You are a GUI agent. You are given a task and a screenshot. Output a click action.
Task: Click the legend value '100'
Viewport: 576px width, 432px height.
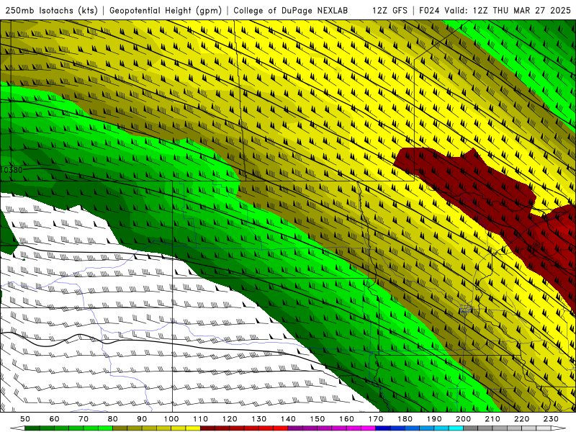(x=171, y=419)
